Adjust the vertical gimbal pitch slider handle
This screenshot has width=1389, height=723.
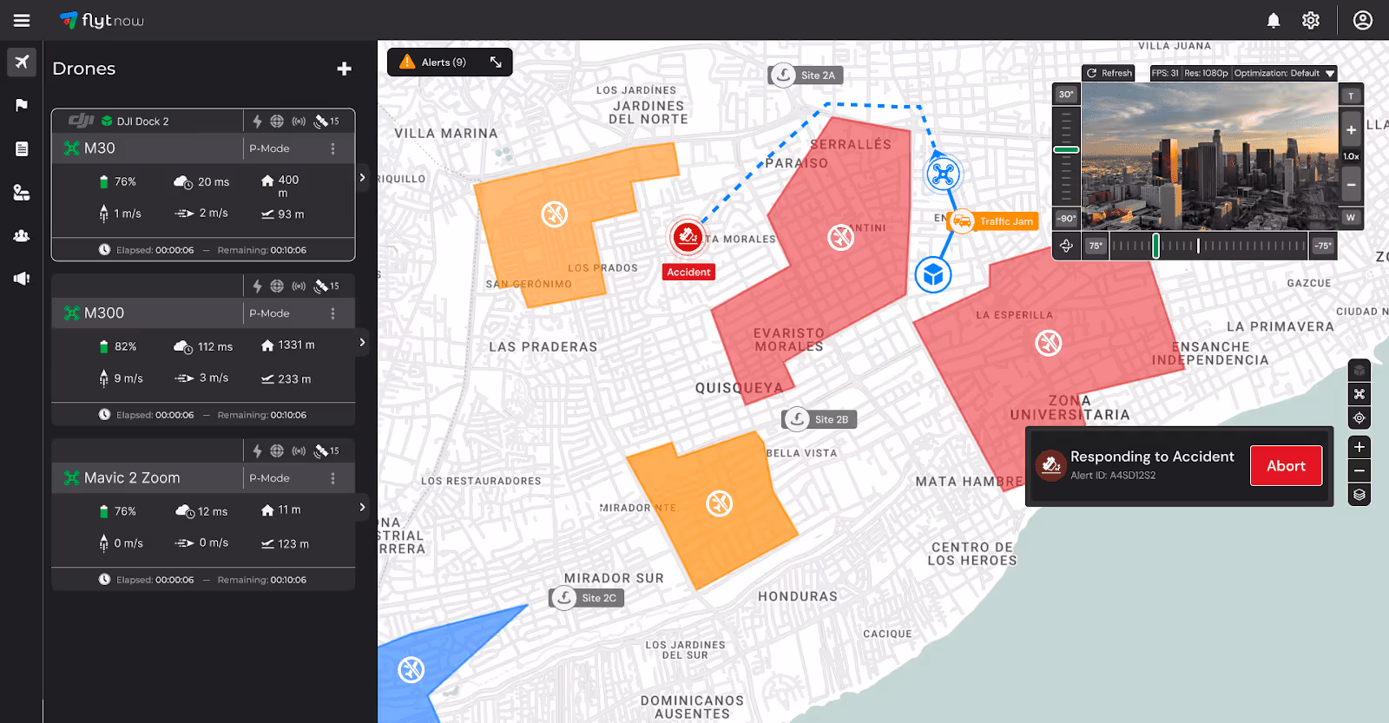(x=1066, y=150)
